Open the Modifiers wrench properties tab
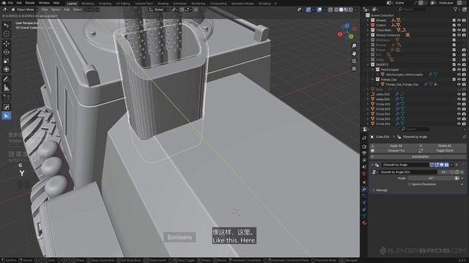This screenshot has height=263, width=469. tap(364, 189)
